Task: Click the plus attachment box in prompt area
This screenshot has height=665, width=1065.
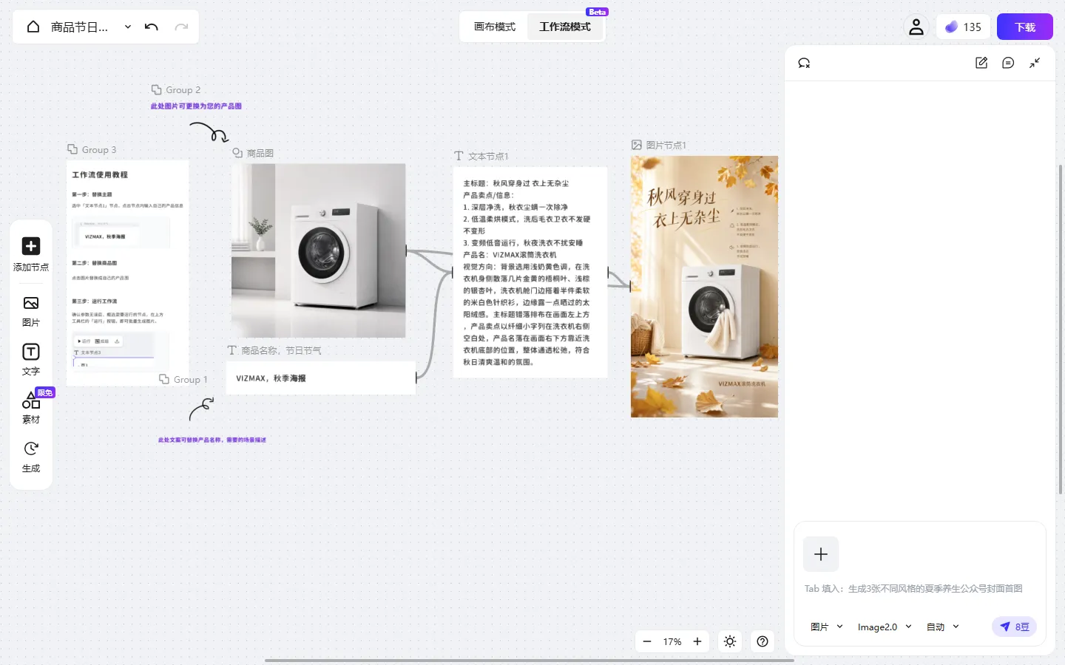Action: [821, 554]
